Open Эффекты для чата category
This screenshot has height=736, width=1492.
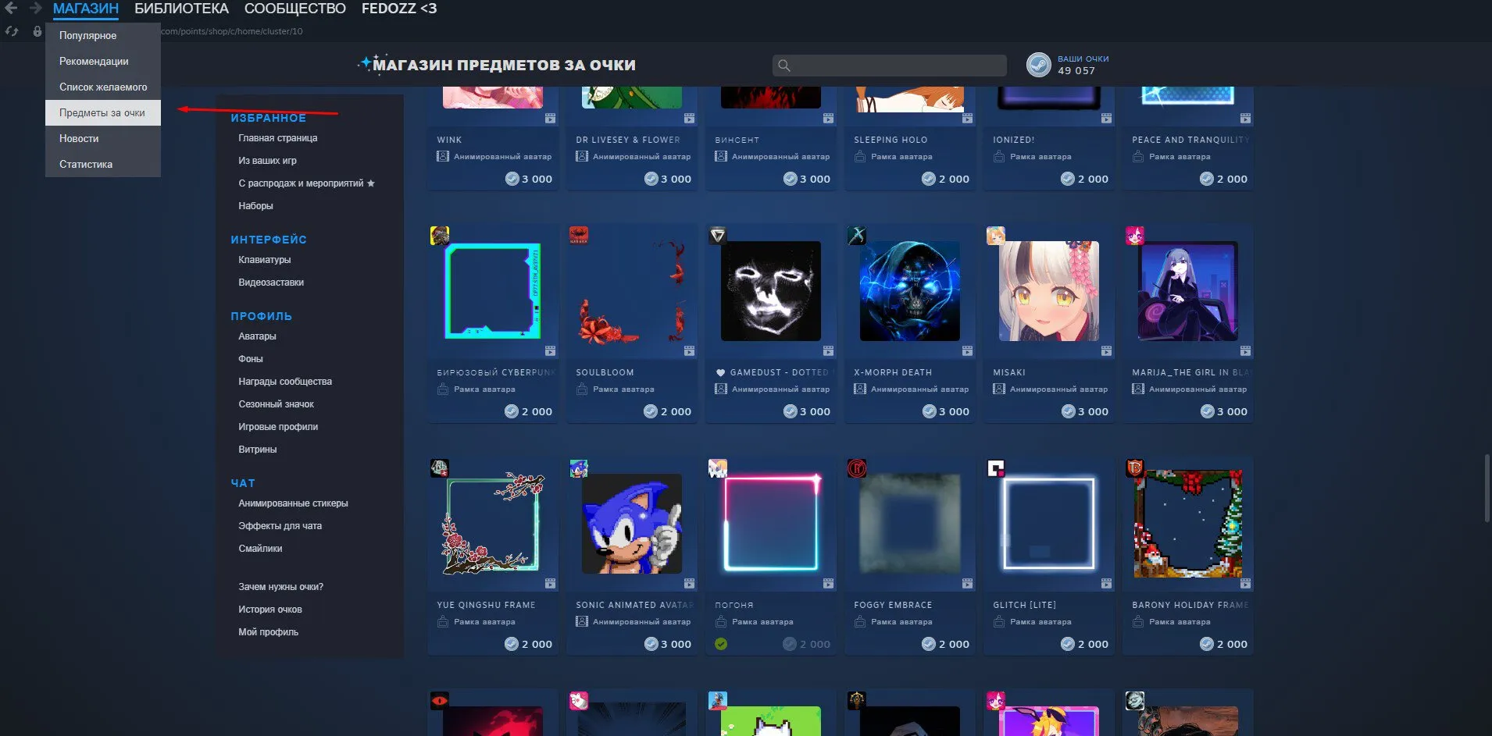pyautogui.click(x=280, y=526)
